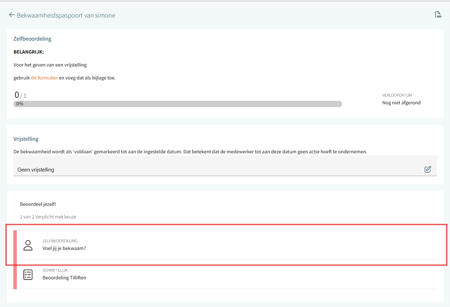Click red status bar beside Zelfbeoordeling row
This screenshot has width=450, height=307.
click(x=15, y=245)
